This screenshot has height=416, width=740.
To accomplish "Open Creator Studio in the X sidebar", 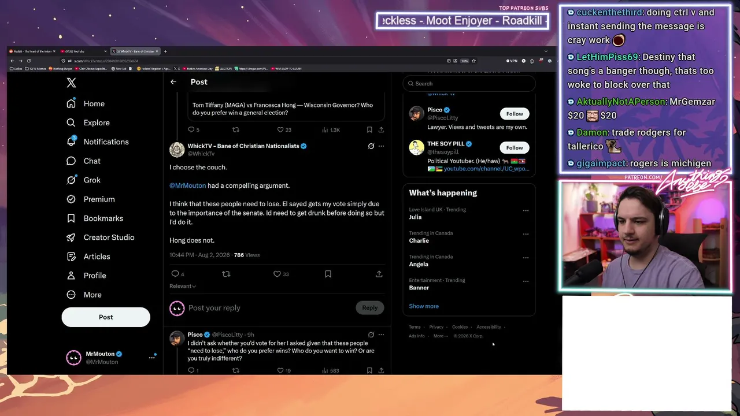I will coord(101,237).
